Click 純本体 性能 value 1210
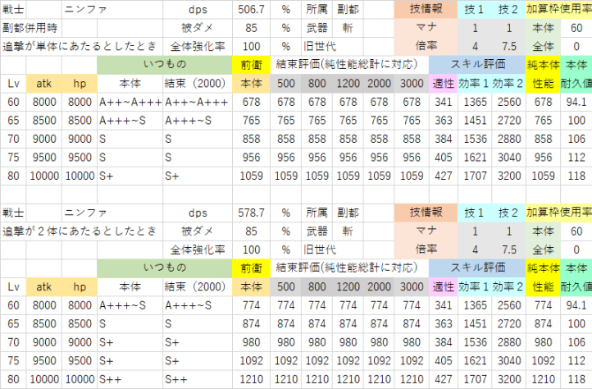Viewport: 592px width, 389px height. [x=544, y=379]
